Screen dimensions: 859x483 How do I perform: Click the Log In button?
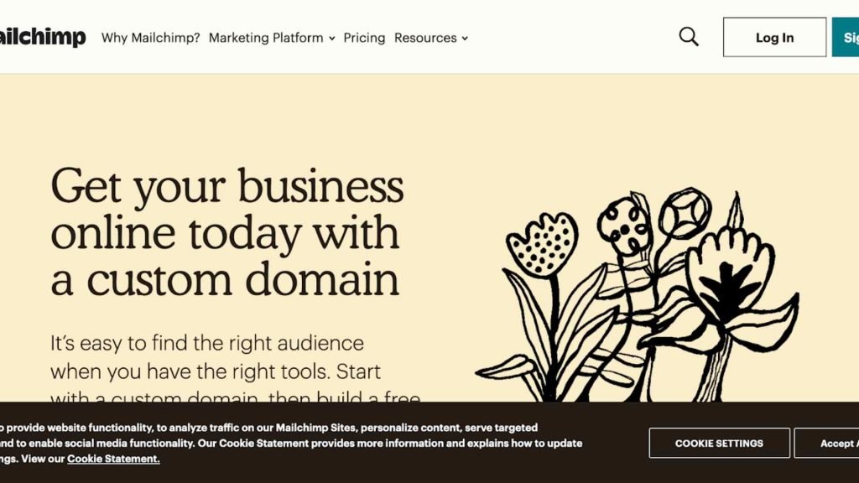pos(774,37)
